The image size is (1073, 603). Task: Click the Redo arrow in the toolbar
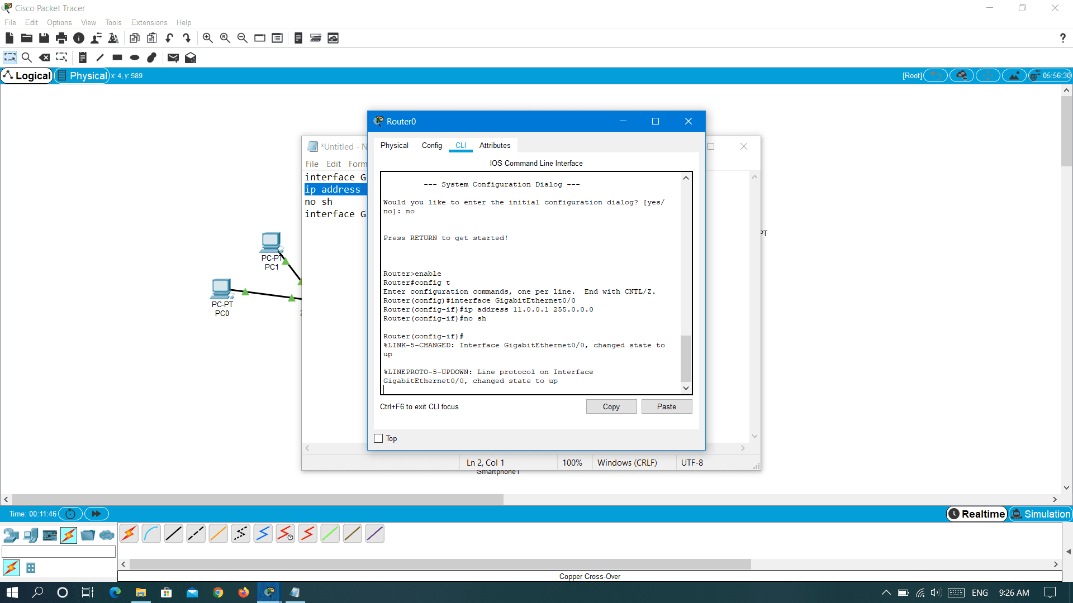coord(187,38)
